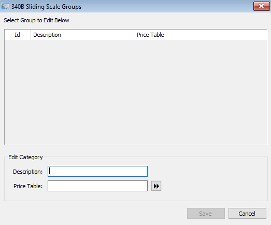Click dialog background between list and Edit Category
The width and height of the screenshot is (271, 225).
pos(136,150)
